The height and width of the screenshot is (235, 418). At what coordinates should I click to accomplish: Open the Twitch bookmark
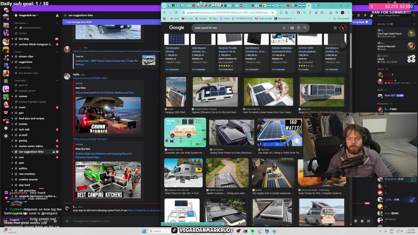225,19
